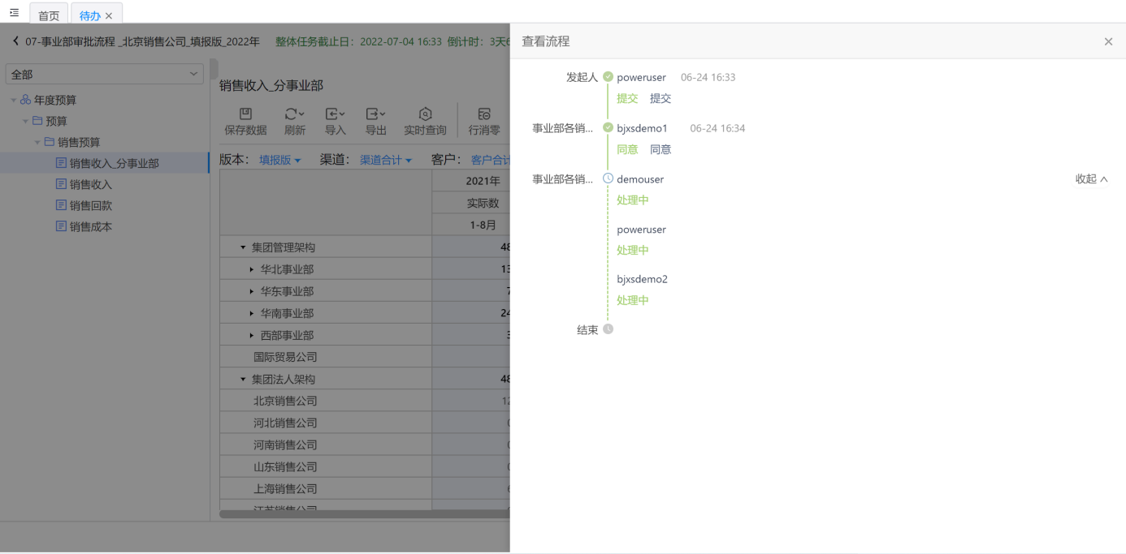Click the Real-time Query (实时查询) icon
Viewport: 1126px width, 554px height.
pos(425,114)
